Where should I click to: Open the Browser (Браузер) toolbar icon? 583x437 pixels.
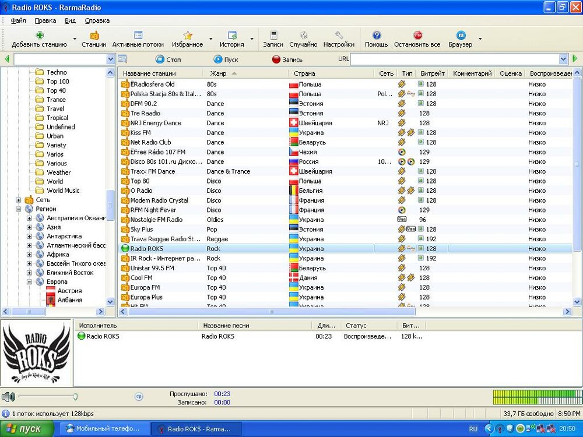(461, 36)
